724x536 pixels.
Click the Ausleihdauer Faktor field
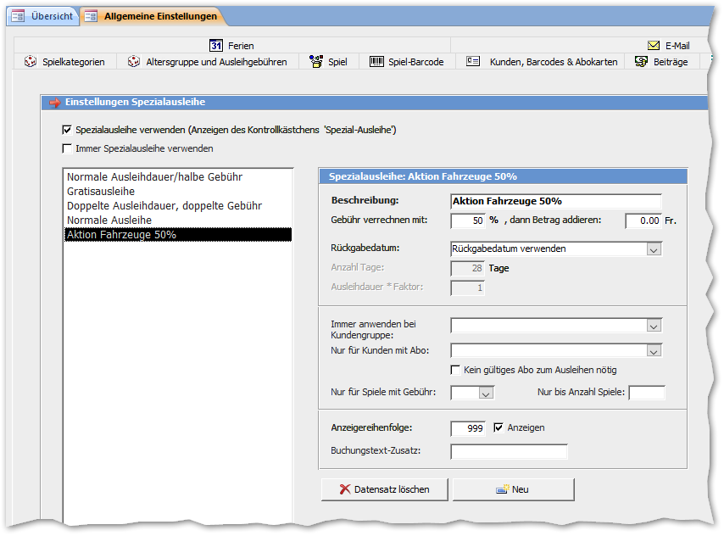(467, 288)
